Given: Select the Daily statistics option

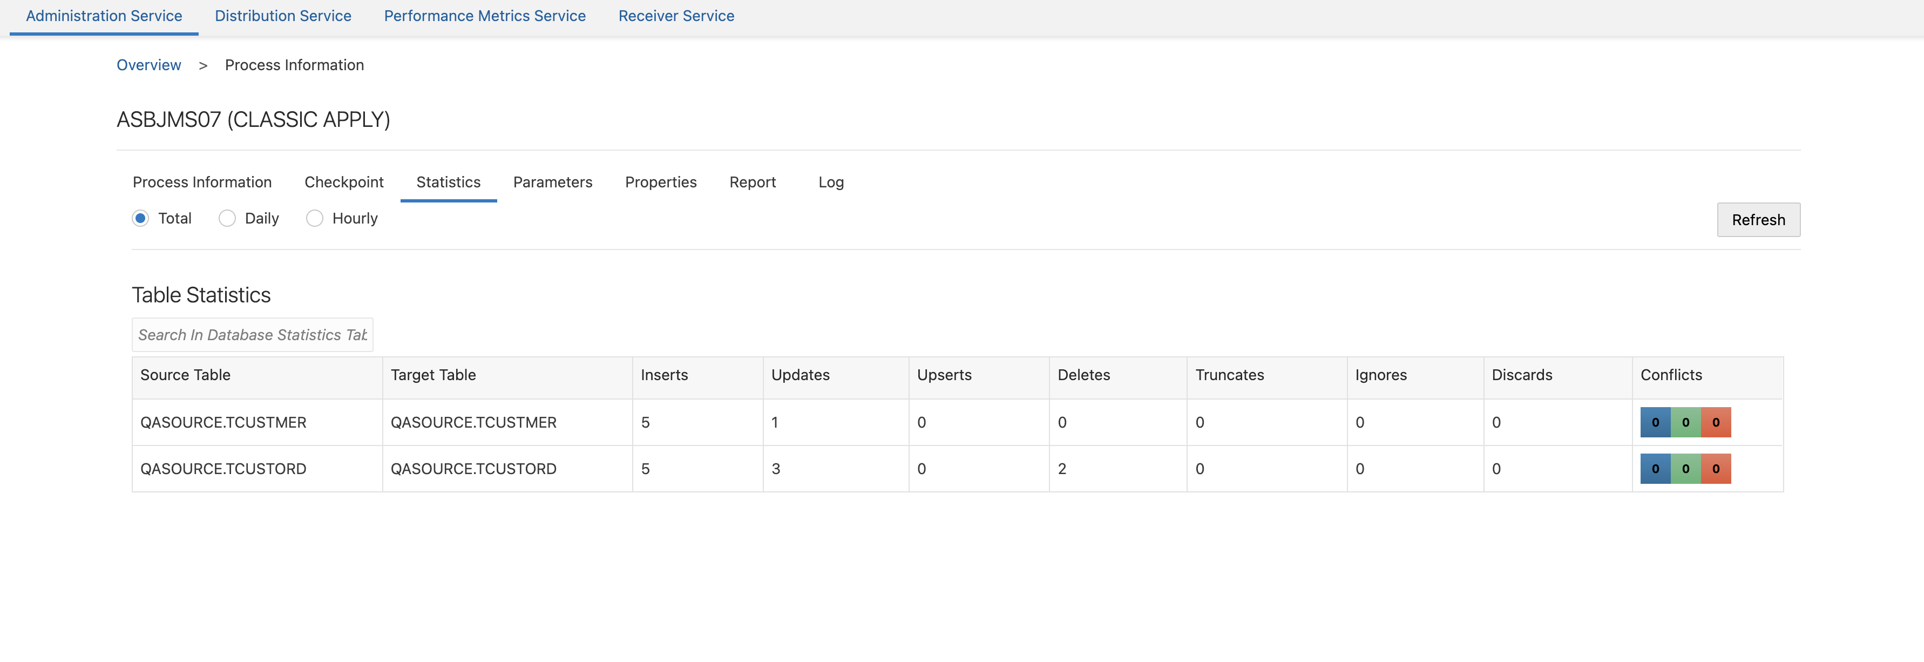Looking at the screenshot, I should click(227, 218).
